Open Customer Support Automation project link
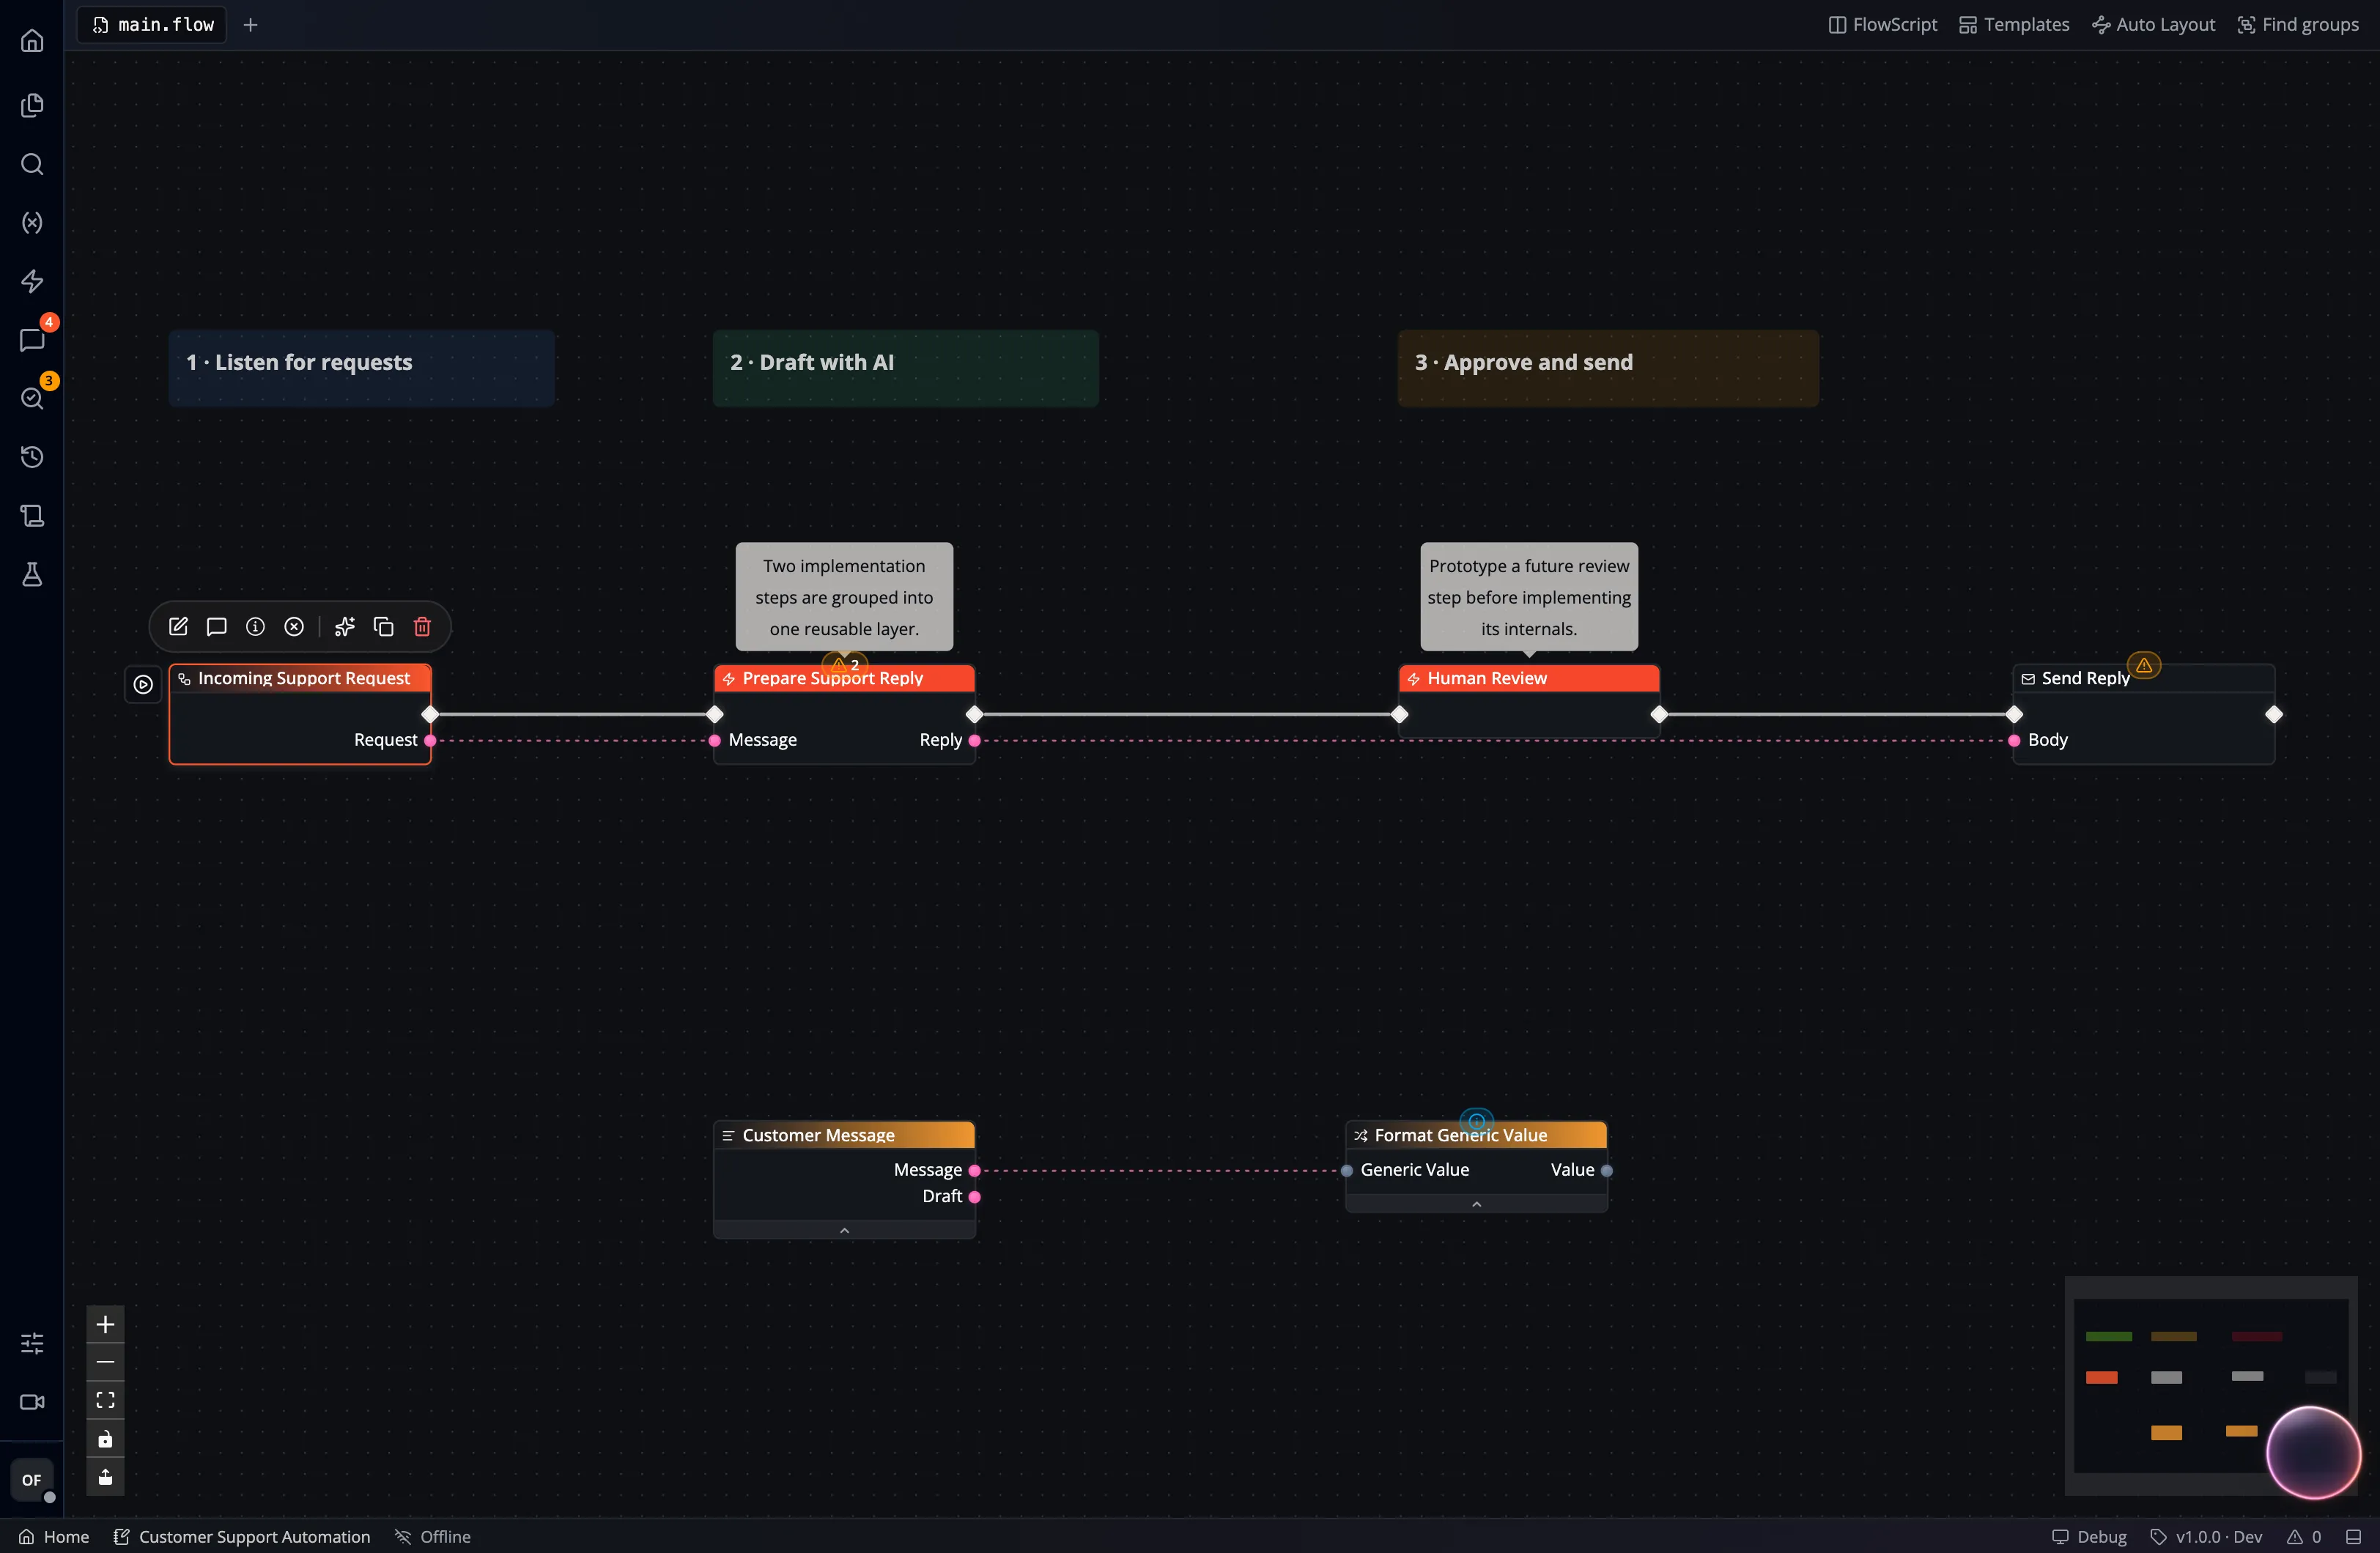This screenshot has width=2380, height=1553. coord(241,1537)
